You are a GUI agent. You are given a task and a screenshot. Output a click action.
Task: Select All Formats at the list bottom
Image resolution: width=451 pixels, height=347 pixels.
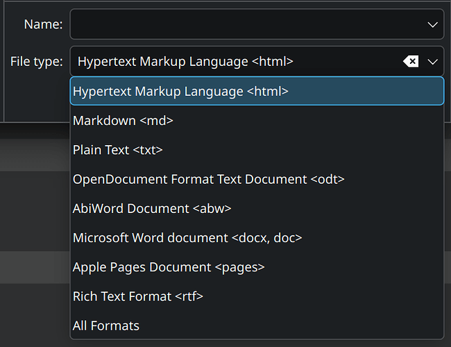106,325
